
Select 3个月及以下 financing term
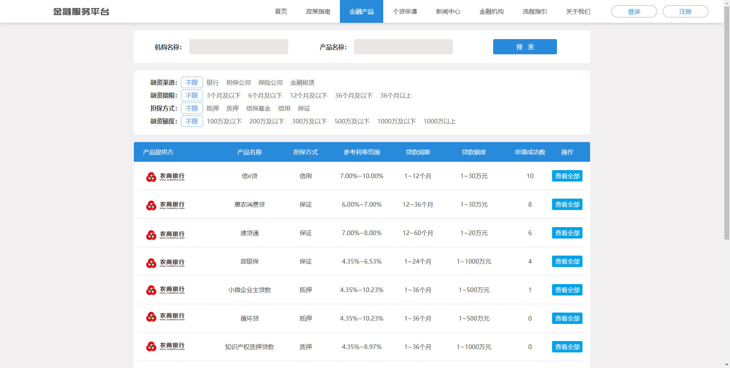click(x=224, y=95)
